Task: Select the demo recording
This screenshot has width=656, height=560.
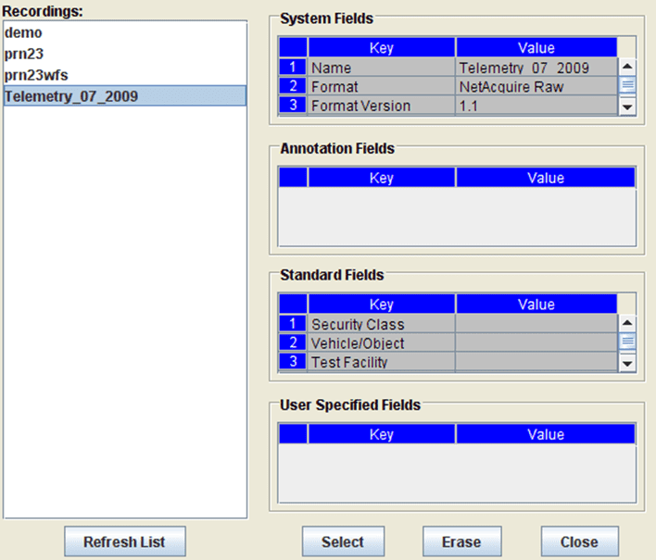Action: click(24, 32)
